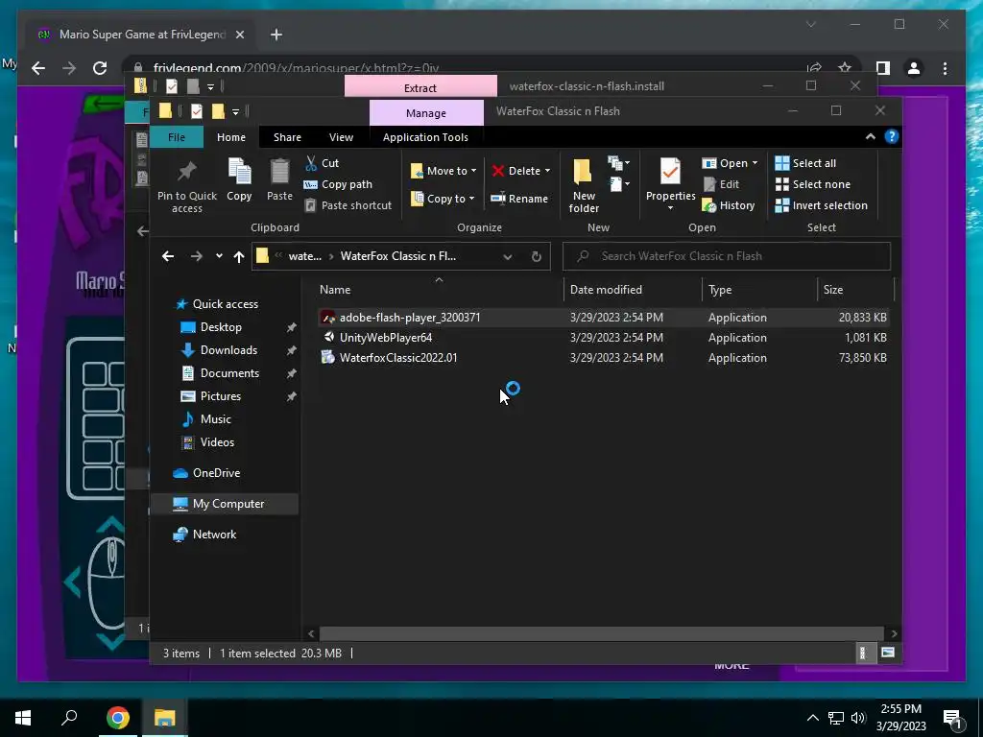Click Copy path in ribbon
983x737 pixels.
pyautogui.click(x=338, y=184)
